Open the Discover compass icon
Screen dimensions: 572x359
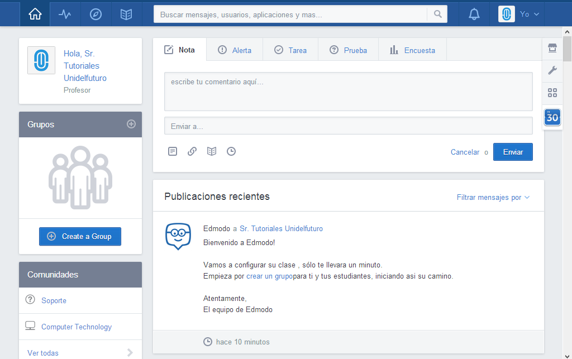coord(96,14)
